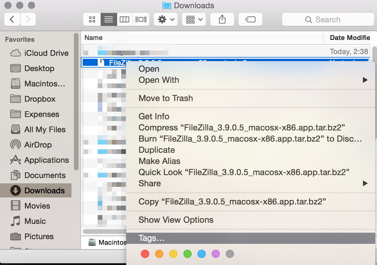Open the Arrange items dropdown
The width and height of the screenshot is (377, 265).
(x=194, y=20)
